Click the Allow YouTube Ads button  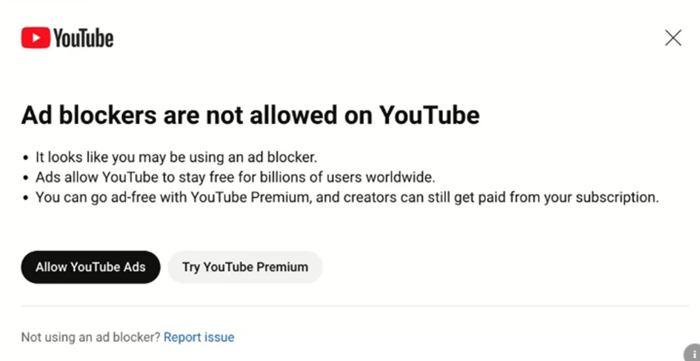pos(90,267)
